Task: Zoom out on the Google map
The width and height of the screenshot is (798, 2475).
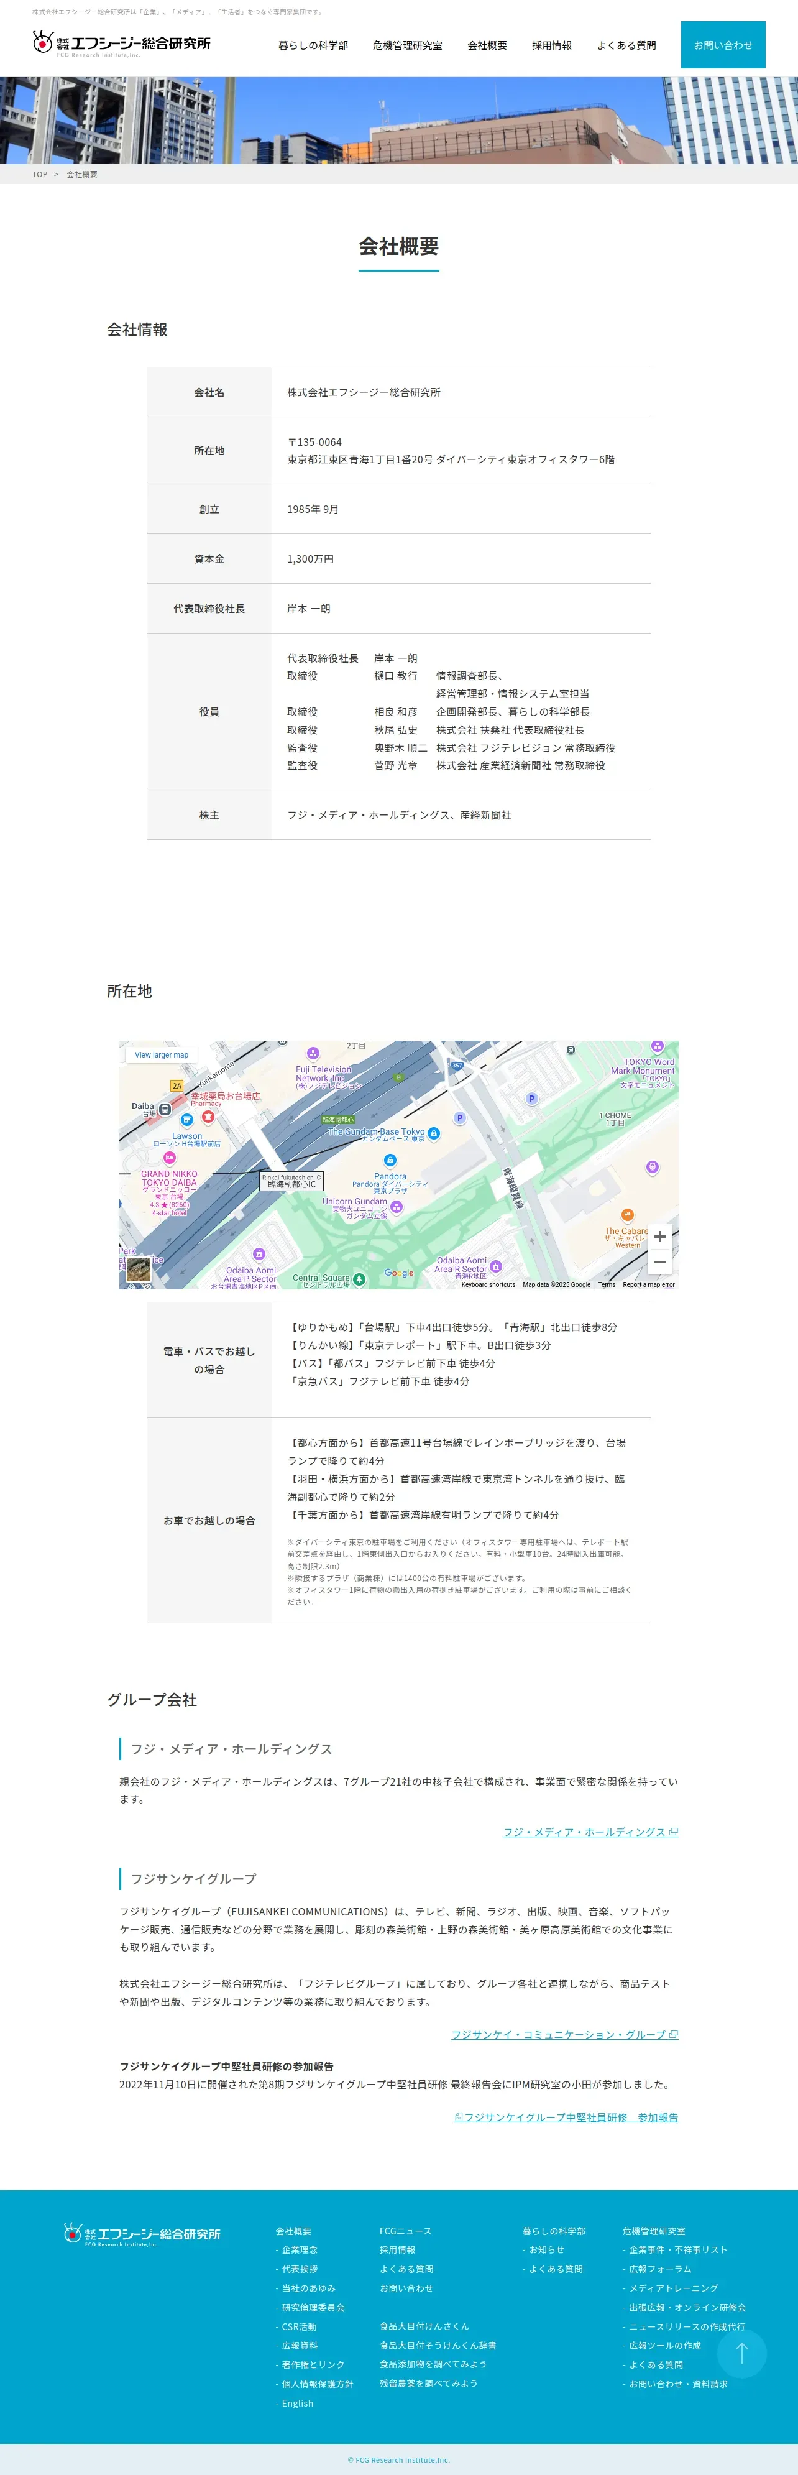Action: click(660, 1261)
